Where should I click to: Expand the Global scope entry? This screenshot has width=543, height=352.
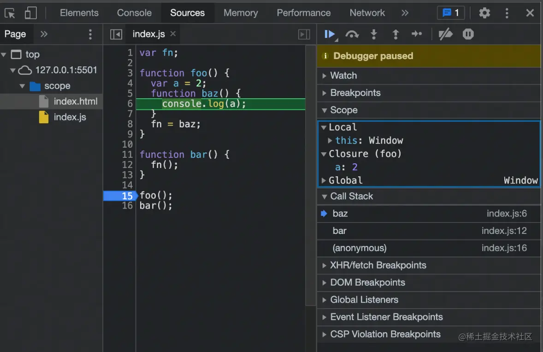(324, 180)
